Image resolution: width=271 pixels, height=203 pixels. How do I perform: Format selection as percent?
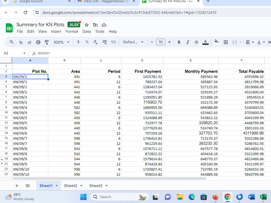point(87,42)
